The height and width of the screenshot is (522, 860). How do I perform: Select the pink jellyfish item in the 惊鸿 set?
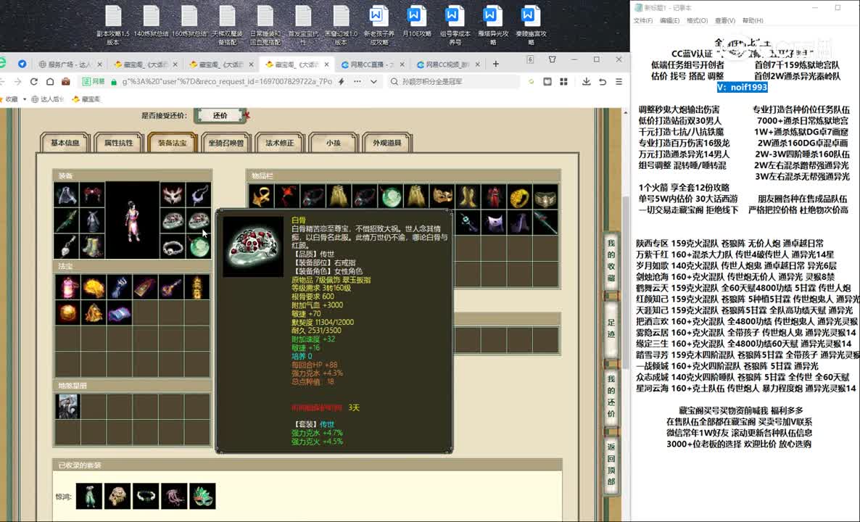point(175,496)
